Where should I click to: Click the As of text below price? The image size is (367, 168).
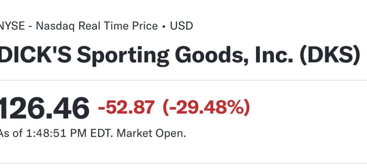coord(11,133)
